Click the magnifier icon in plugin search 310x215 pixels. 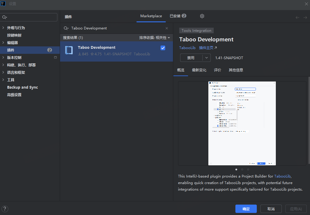point(66,28)
